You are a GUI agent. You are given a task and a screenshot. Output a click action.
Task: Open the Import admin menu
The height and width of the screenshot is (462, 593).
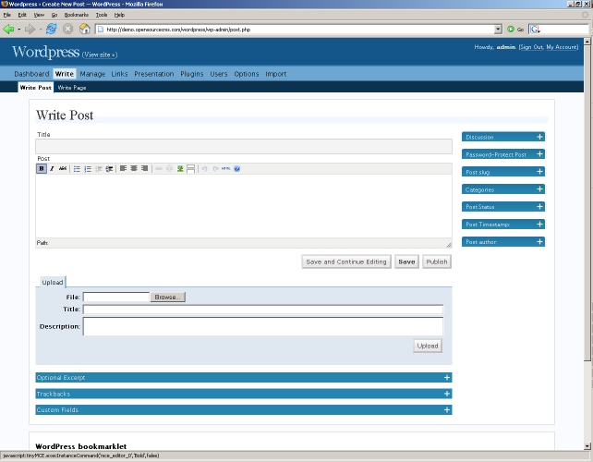tap(275, 74)
